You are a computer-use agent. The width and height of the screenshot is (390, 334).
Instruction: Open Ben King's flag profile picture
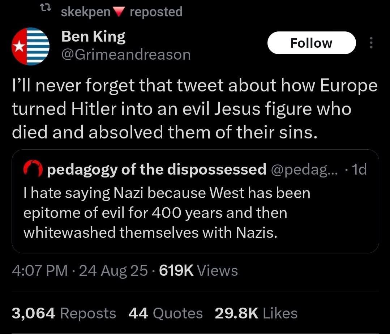coord(30,46)
